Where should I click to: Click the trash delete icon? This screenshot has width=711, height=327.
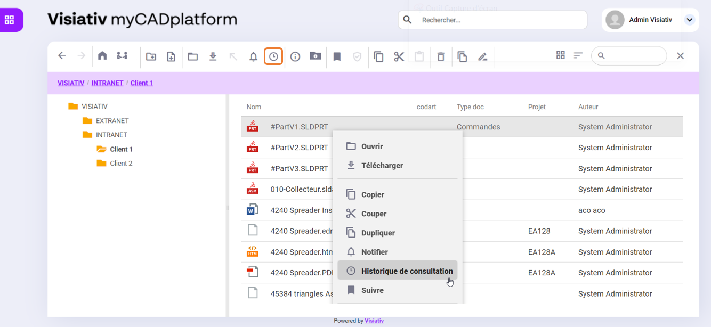click(x=441, y=56)
